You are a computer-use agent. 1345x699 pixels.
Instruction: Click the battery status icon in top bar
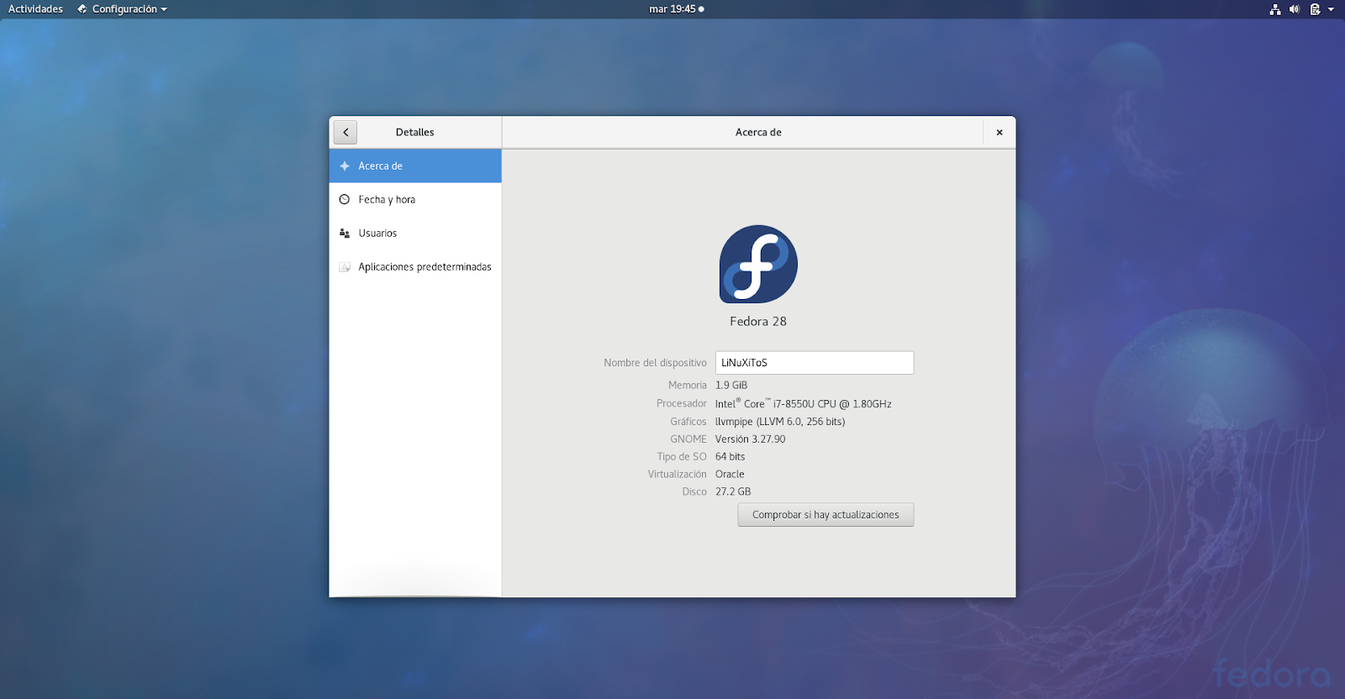click(1315, 9)
